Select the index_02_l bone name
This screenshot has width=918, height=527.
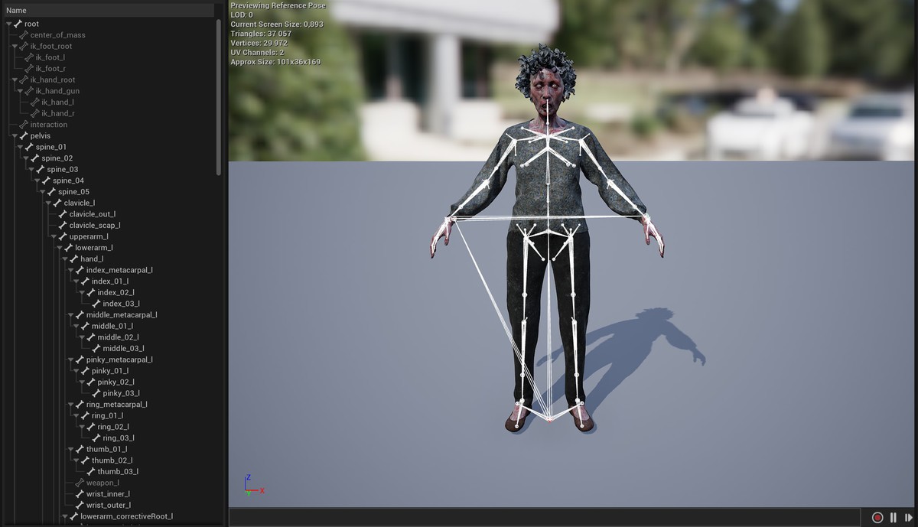point(116,293)
